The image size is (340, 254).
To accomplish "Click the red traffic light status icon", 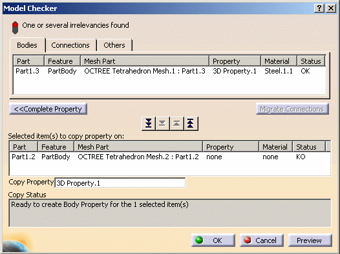I will coord(15,28).
